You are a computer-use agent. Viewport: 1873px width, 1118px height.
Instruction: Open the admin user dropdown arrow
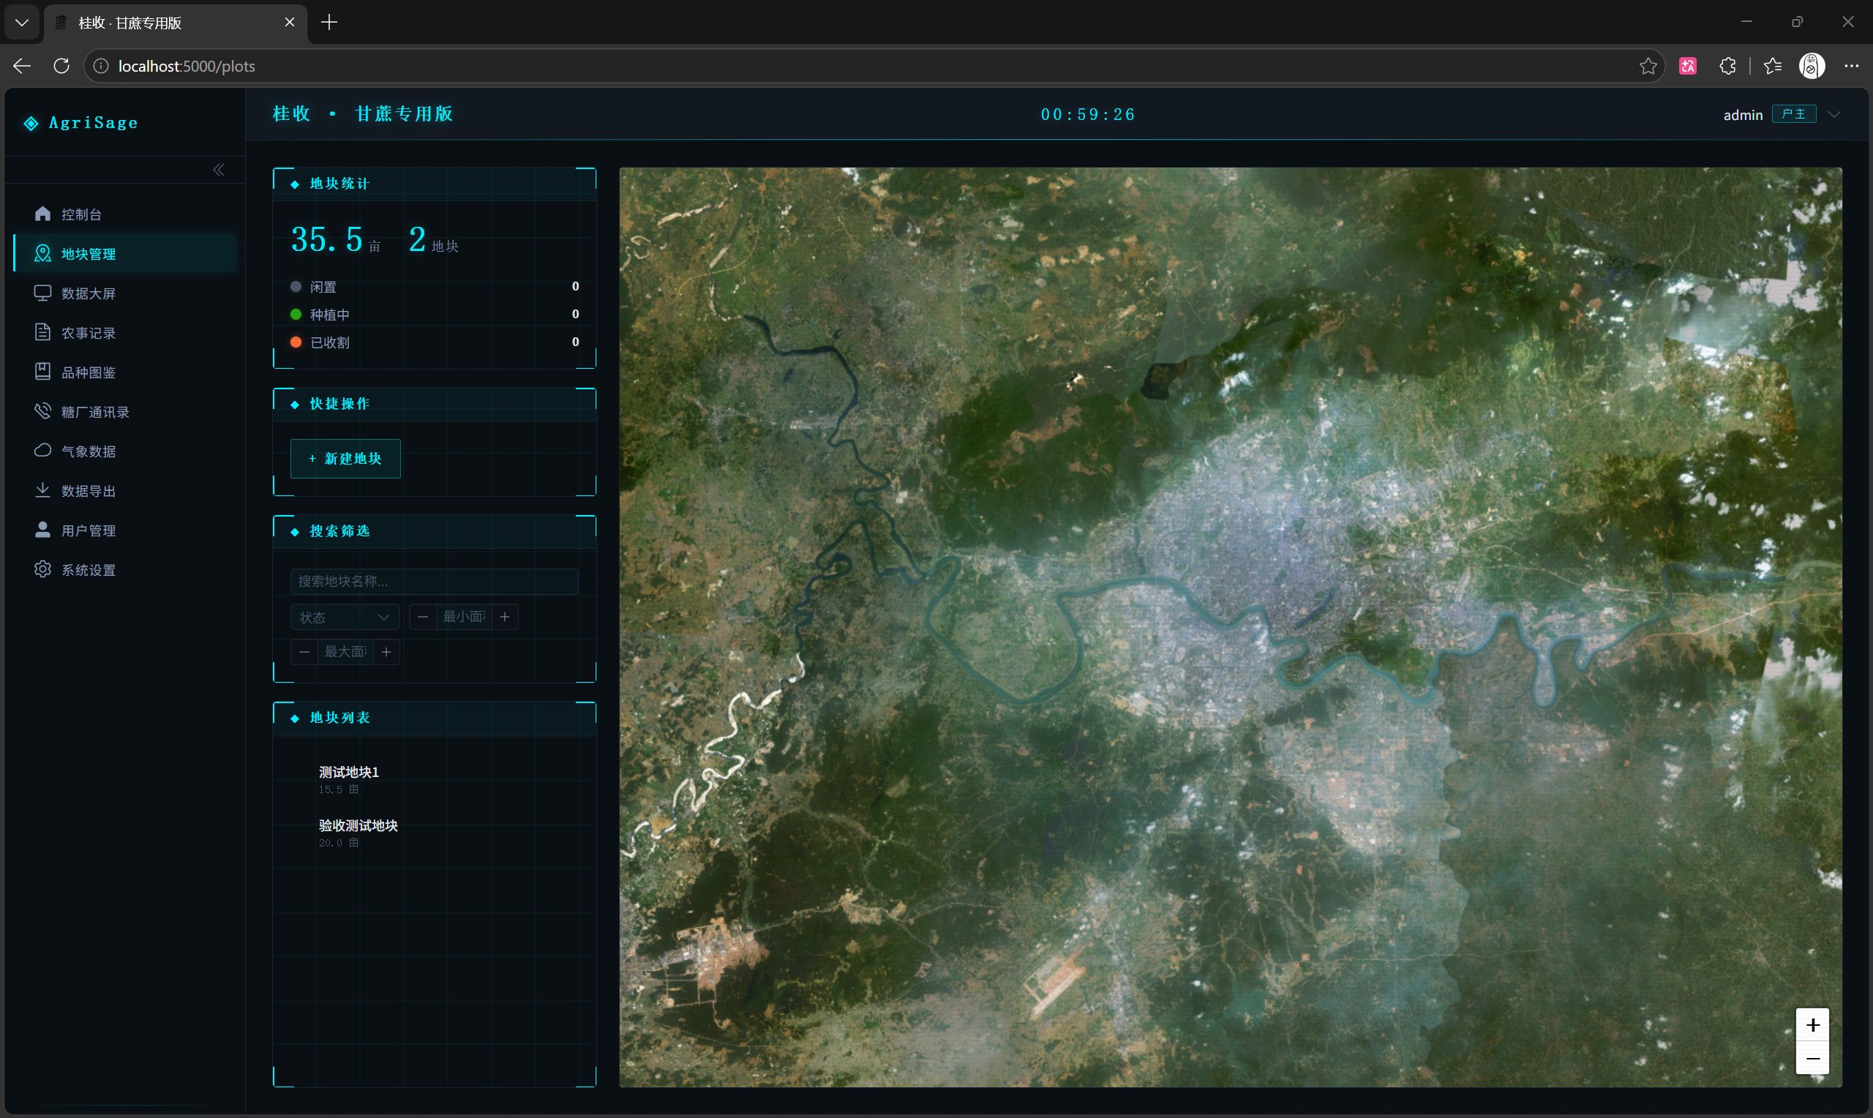1835,115
